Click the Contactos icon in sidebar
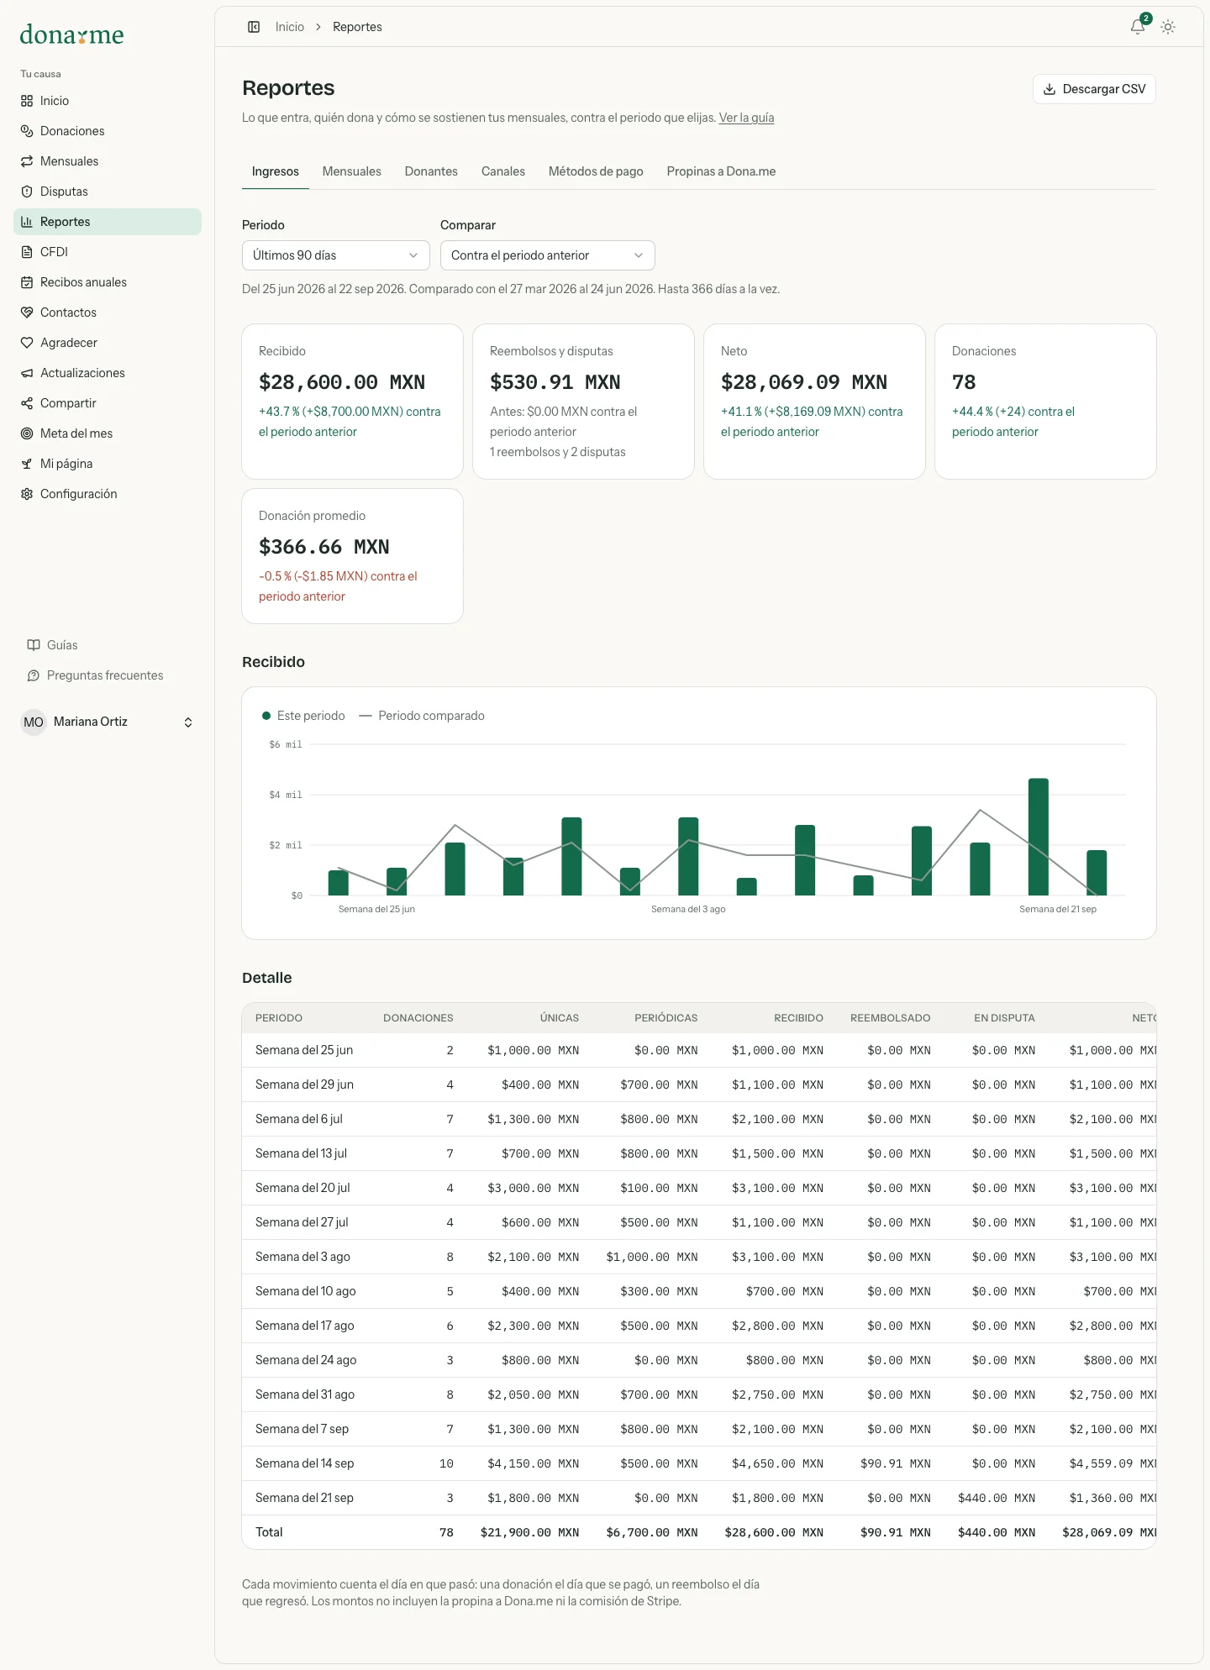 (27, 312)
